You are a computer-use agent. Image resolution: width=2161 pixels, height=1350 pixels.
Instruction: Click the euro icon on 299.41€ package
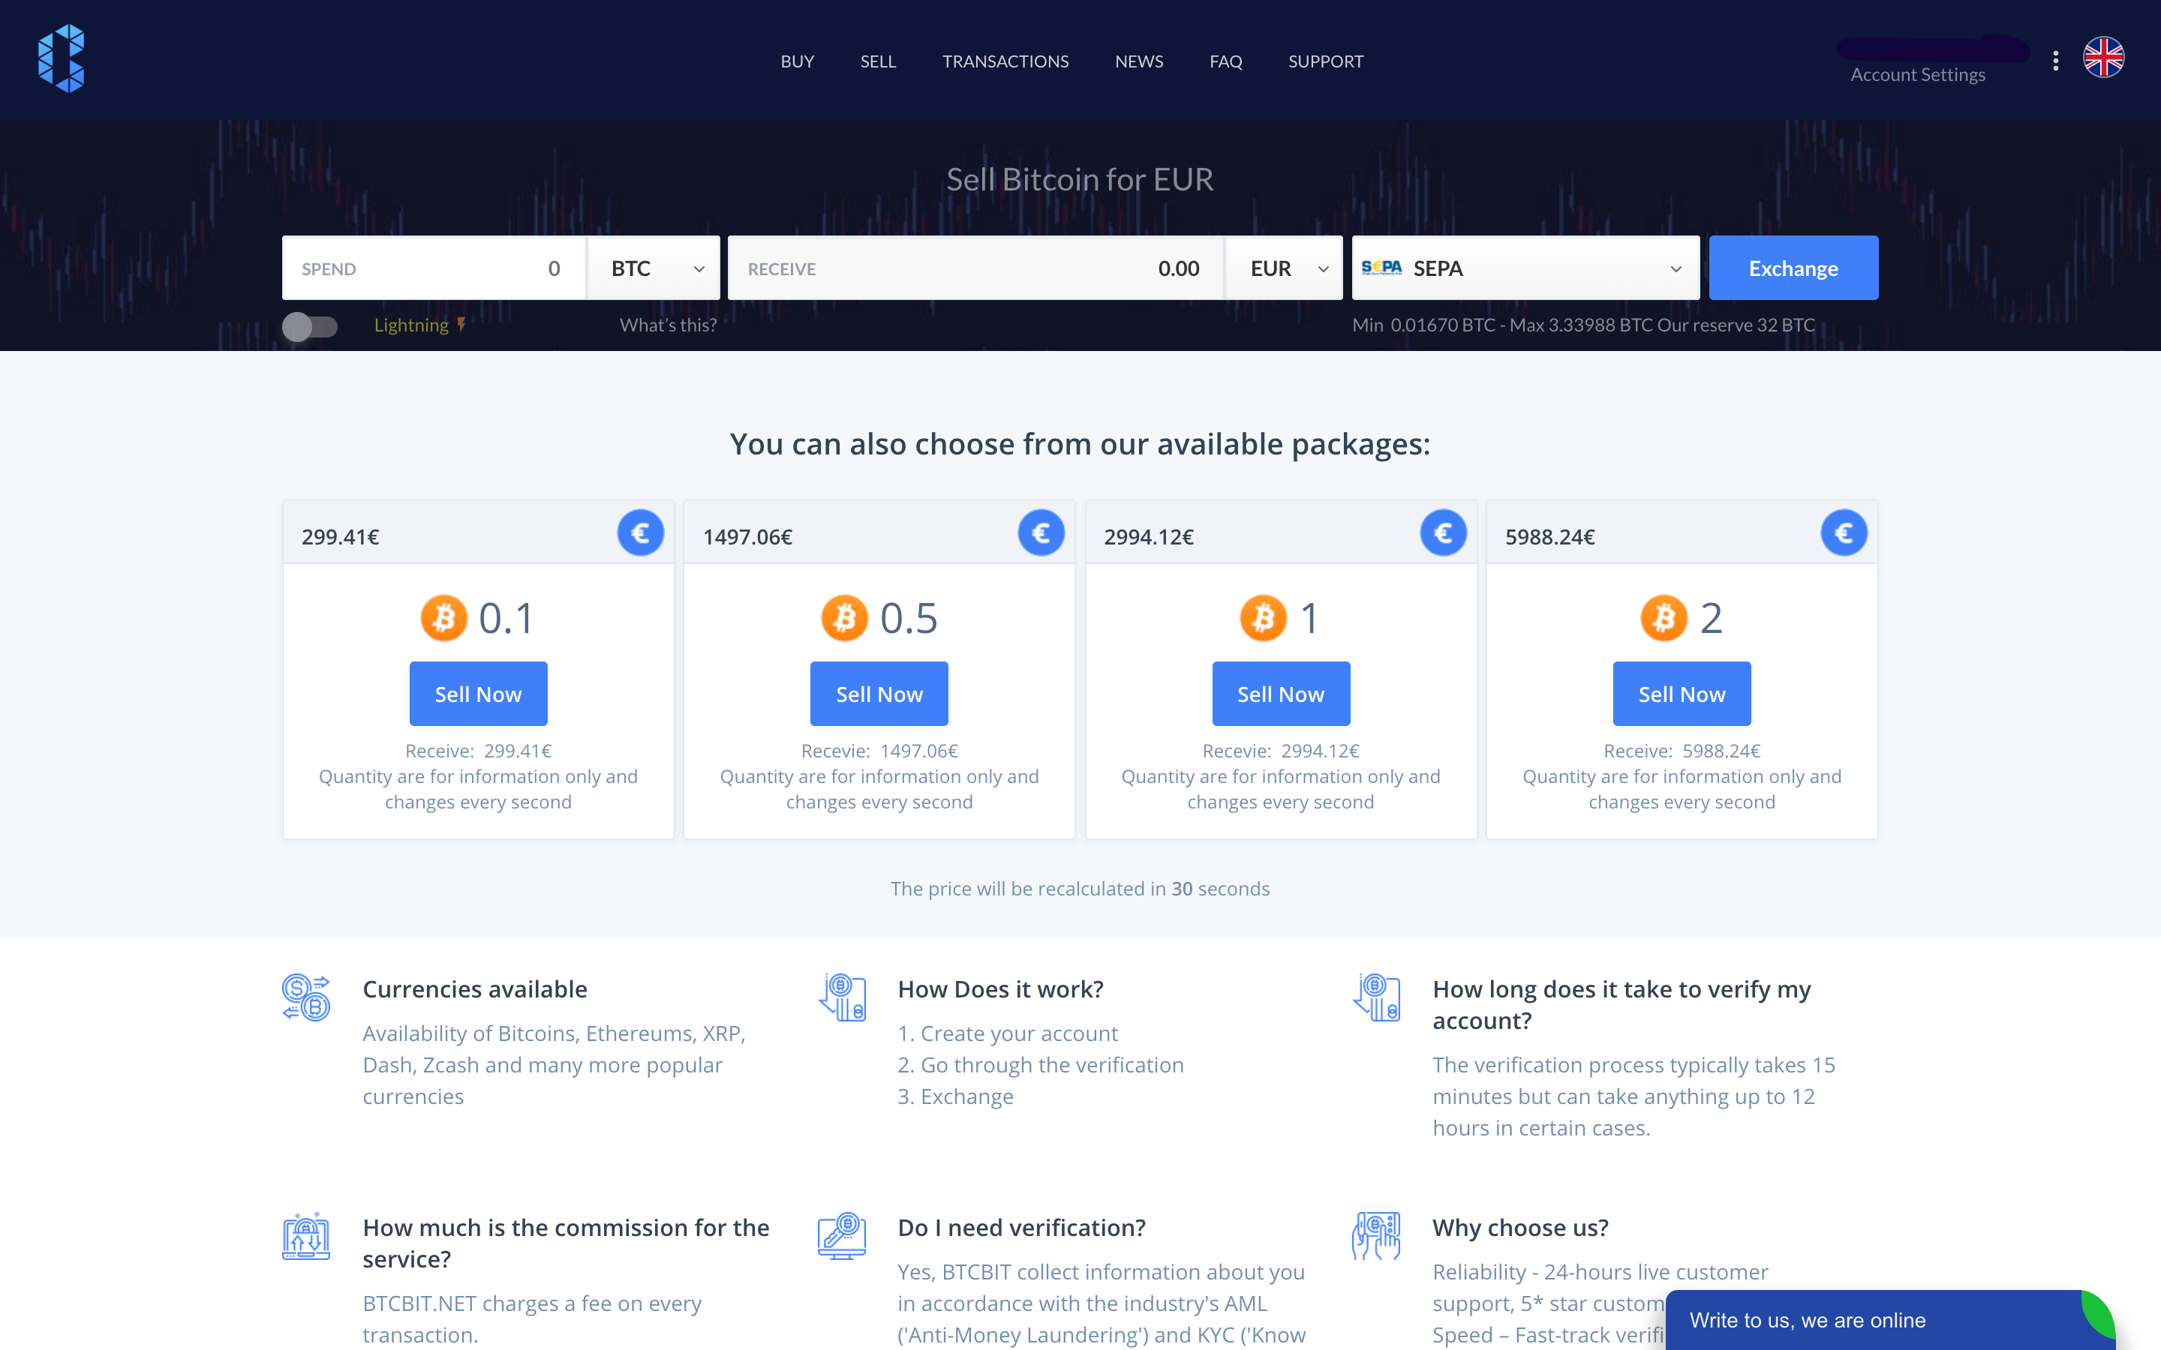point(640,533)
